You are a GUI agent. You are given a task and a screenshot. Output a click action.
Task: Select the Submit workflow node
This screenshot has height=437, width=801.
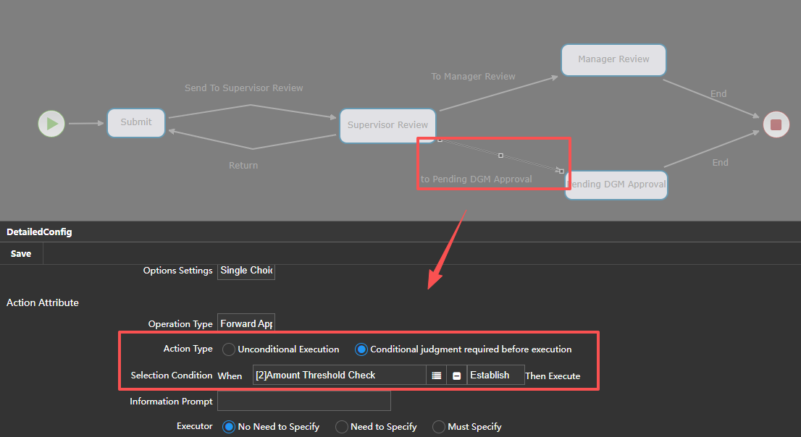click(x=136, y=122)
